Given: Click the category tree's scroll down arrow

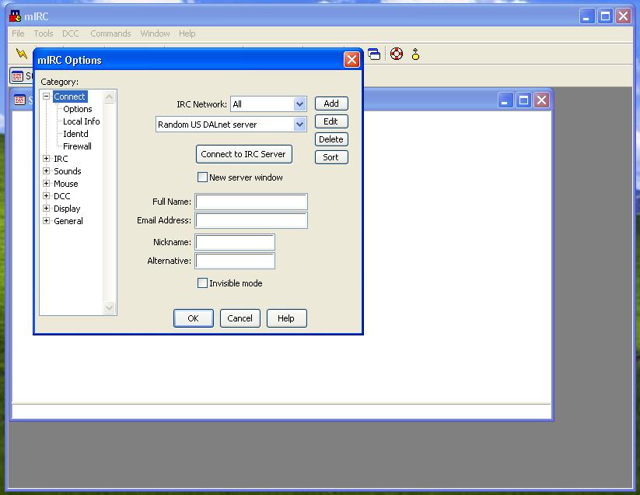Looking at the screenshot, I should pyautogui.click(x=110, y=307).
